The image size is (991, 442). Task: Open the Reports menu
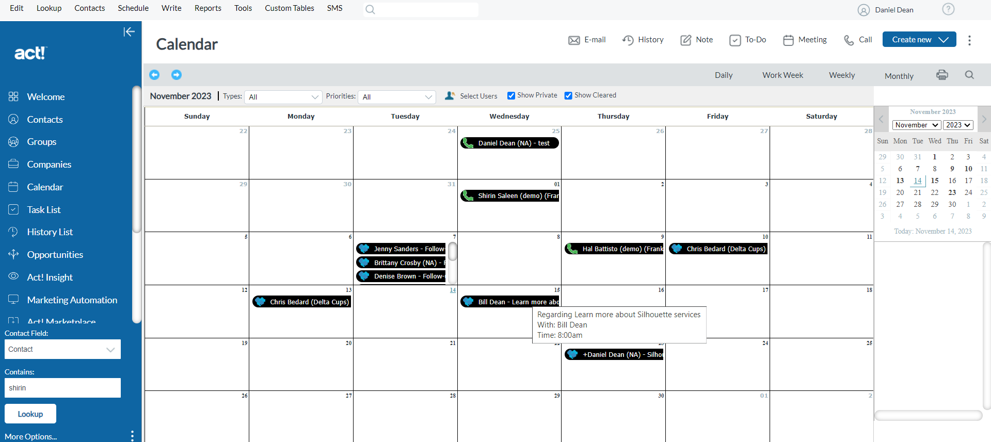point(208,8)
